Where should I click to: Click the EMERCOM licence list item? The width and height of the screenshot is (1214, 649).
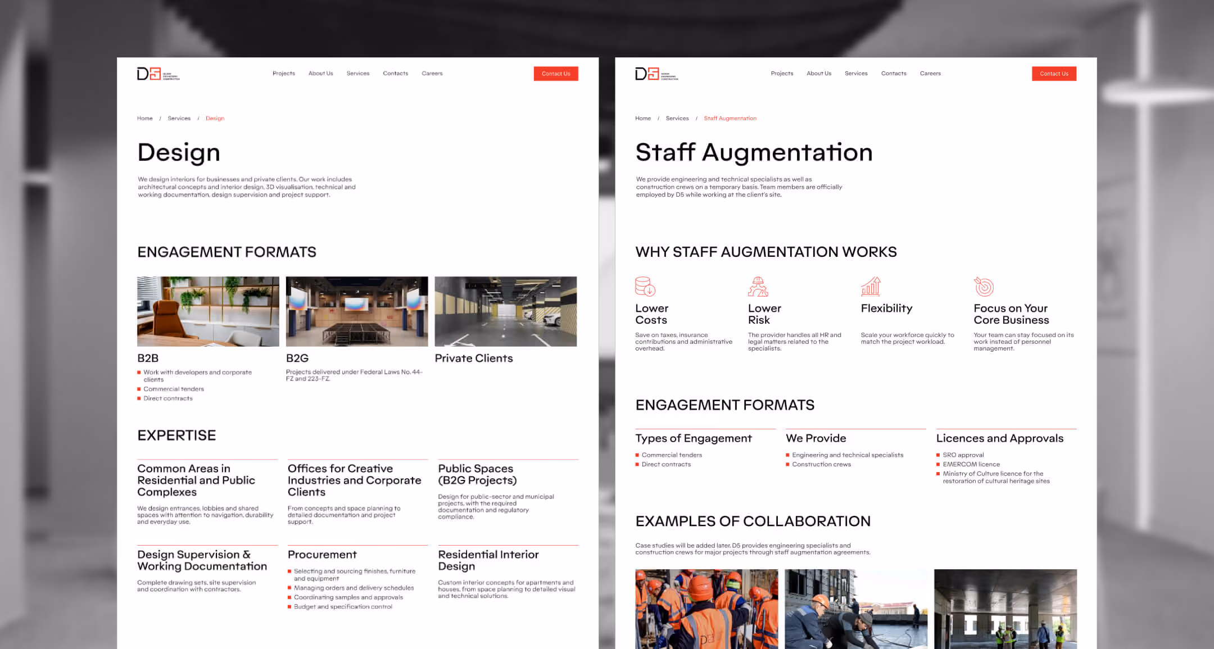point(971,465)
